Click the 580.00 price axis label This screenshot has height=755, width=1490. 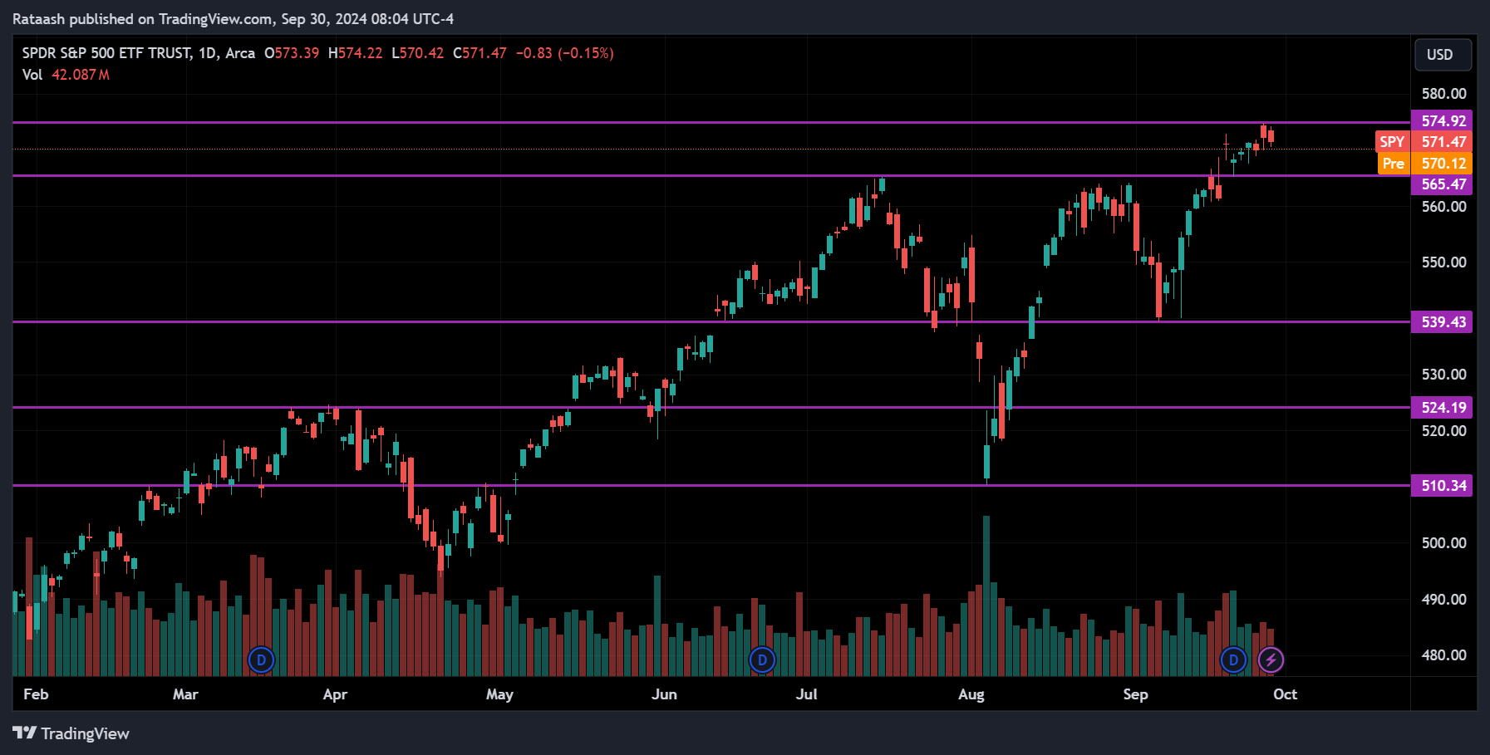(x=1444, y=94)
